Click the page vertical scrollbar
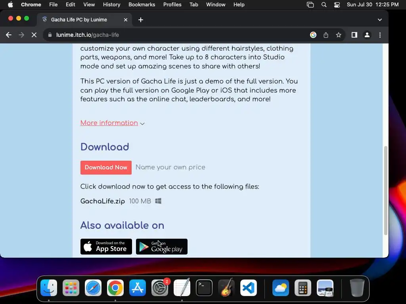The width and height of the screenshot is (406, 304). point(385,190)
